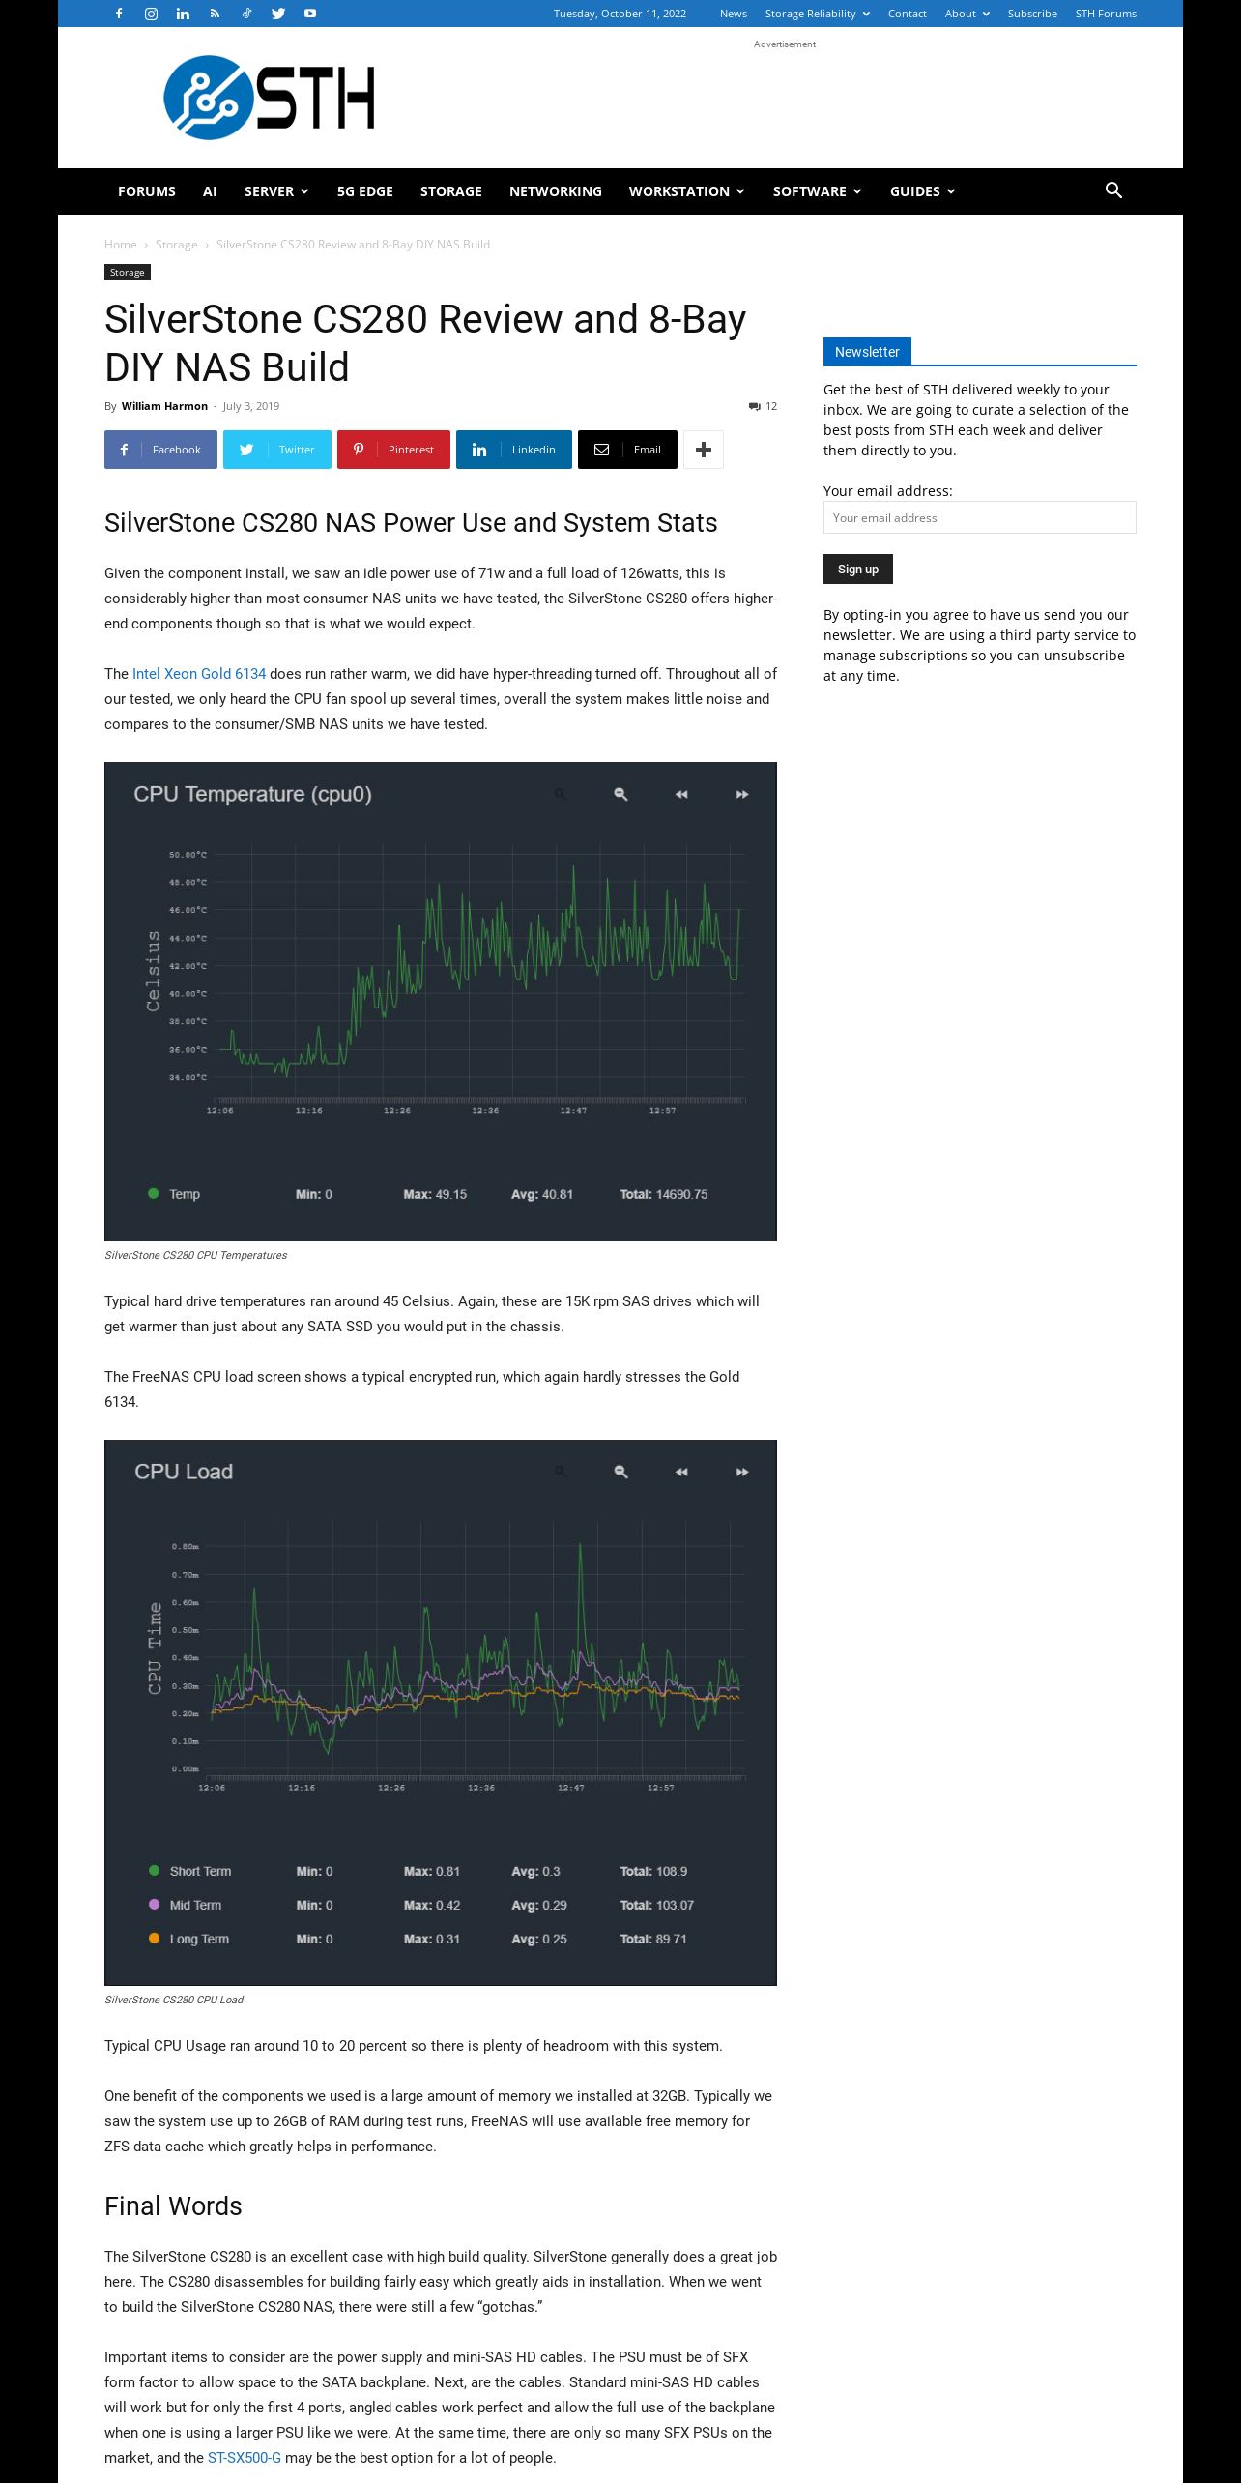Viewport: 1241px width, 2483px height.
Task: Click dimmed zoom-in icon on CPU Load chart
Action: click(561, 1472)
